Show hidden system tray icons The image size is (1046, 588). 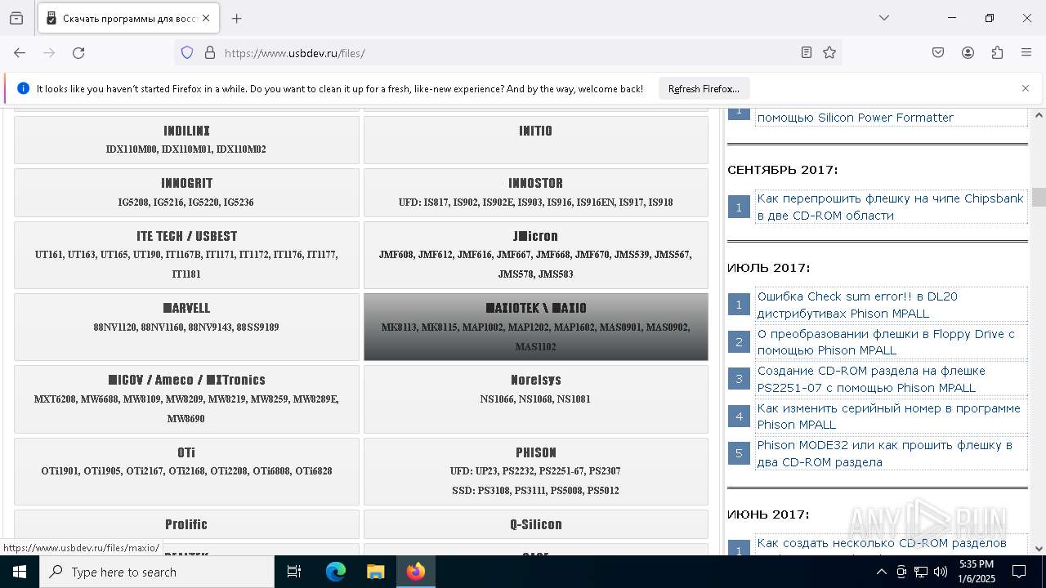881,572
